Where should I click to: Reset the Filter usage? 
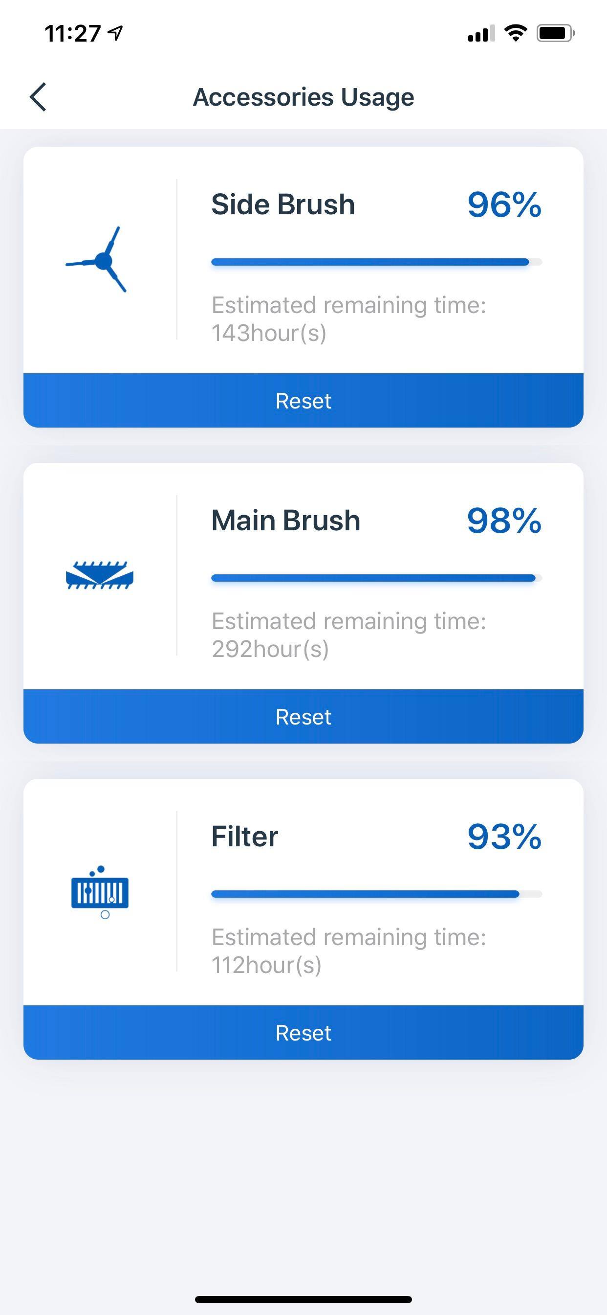(303, 1033)
